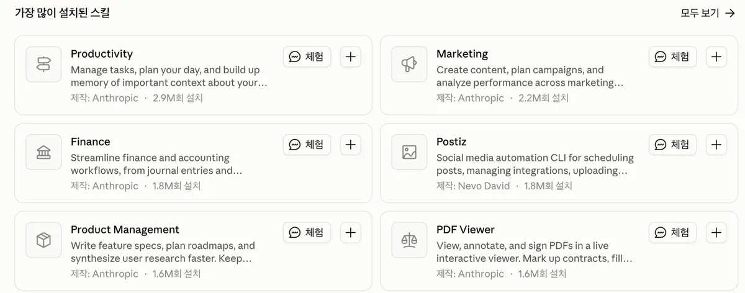This screenshot has height=293, width=745.
Task: Open the 모두 보기 view all link
Action: pyautogui.click(x=708, y=13)
